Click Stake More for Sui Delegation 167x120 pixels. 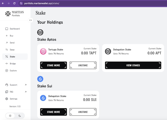[x=53, y=112]
